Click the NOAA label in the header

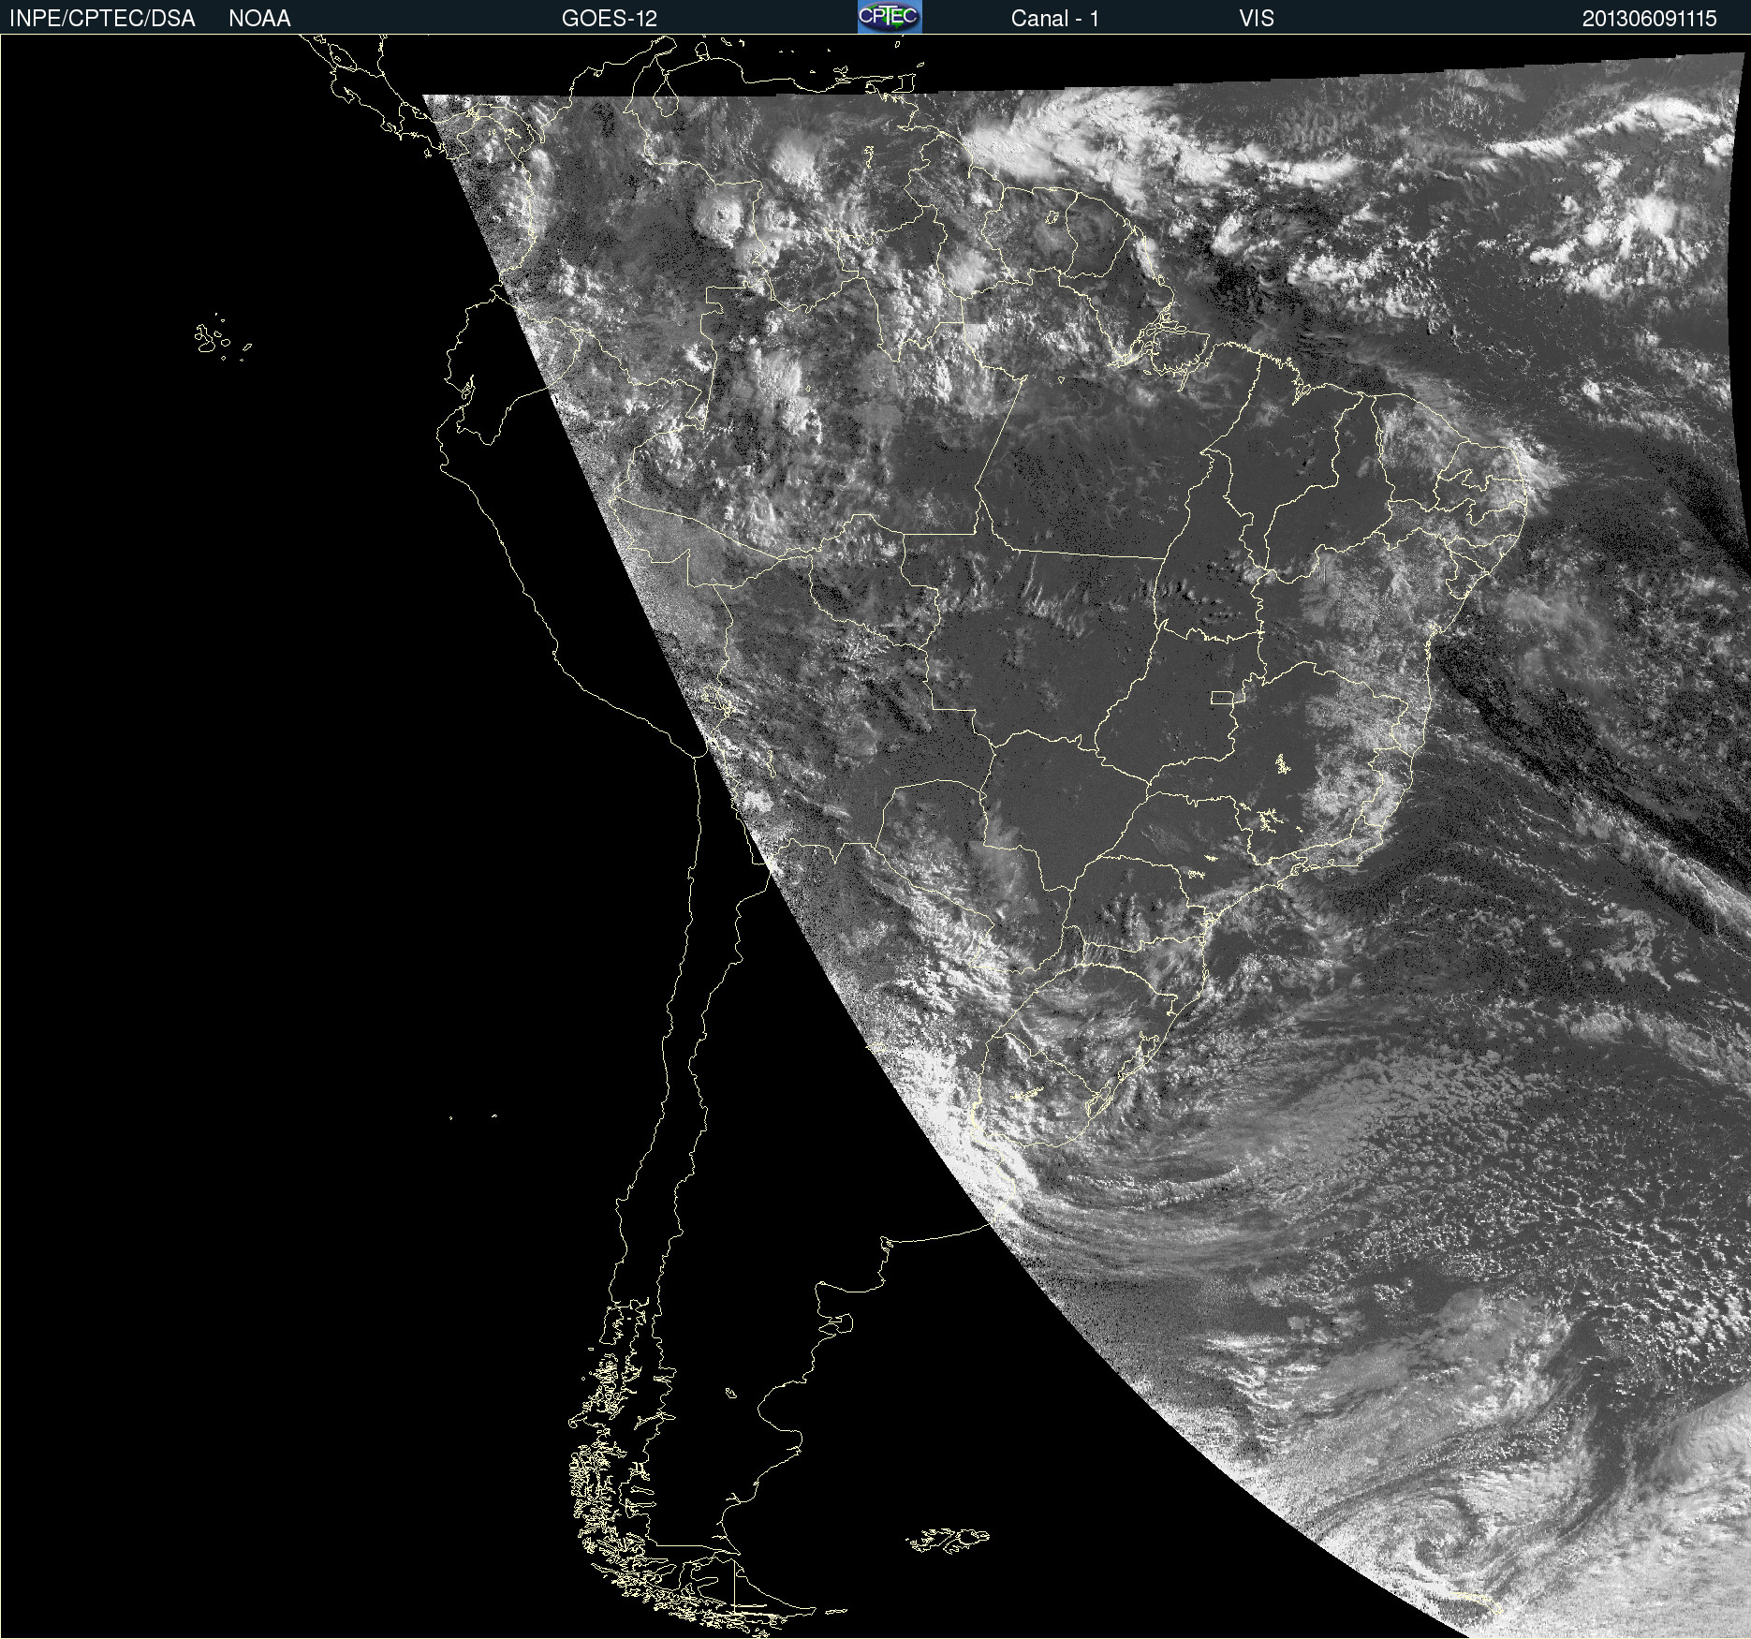[x=259, y=19]
